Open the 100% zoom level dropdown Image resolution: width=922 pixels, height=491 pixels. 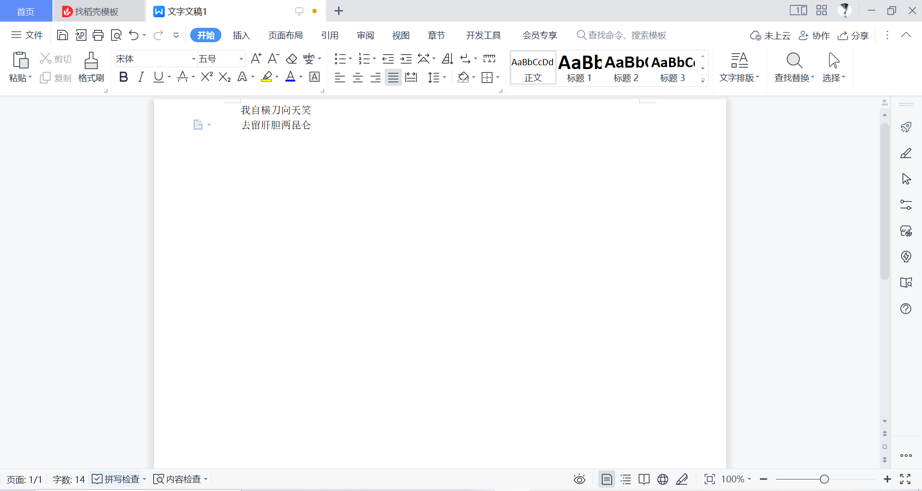pos(736,479)
